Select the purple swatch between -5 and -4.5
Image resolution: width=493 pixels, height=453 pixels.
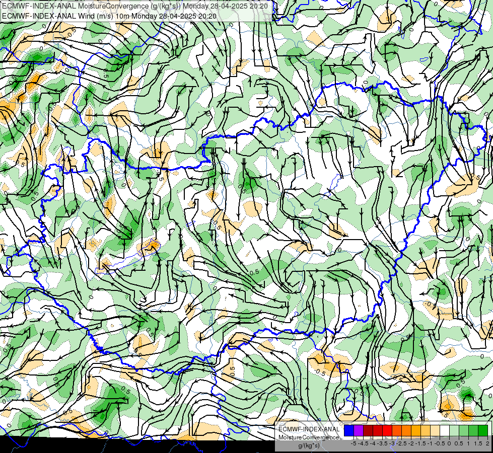[x=359, y=430]
